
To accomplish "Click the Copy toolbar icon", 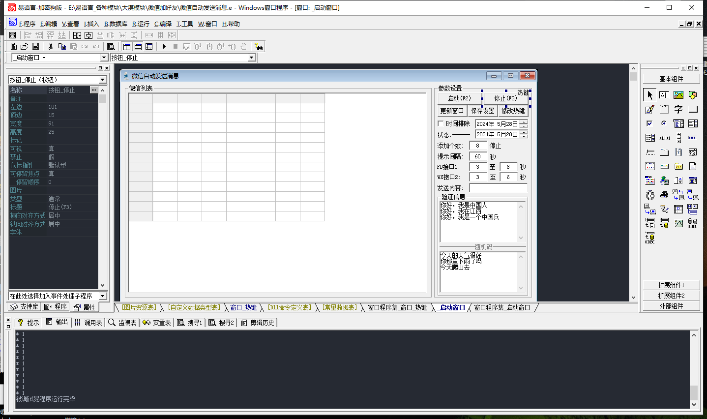I will pyautogui.click(x=62, y=46).
